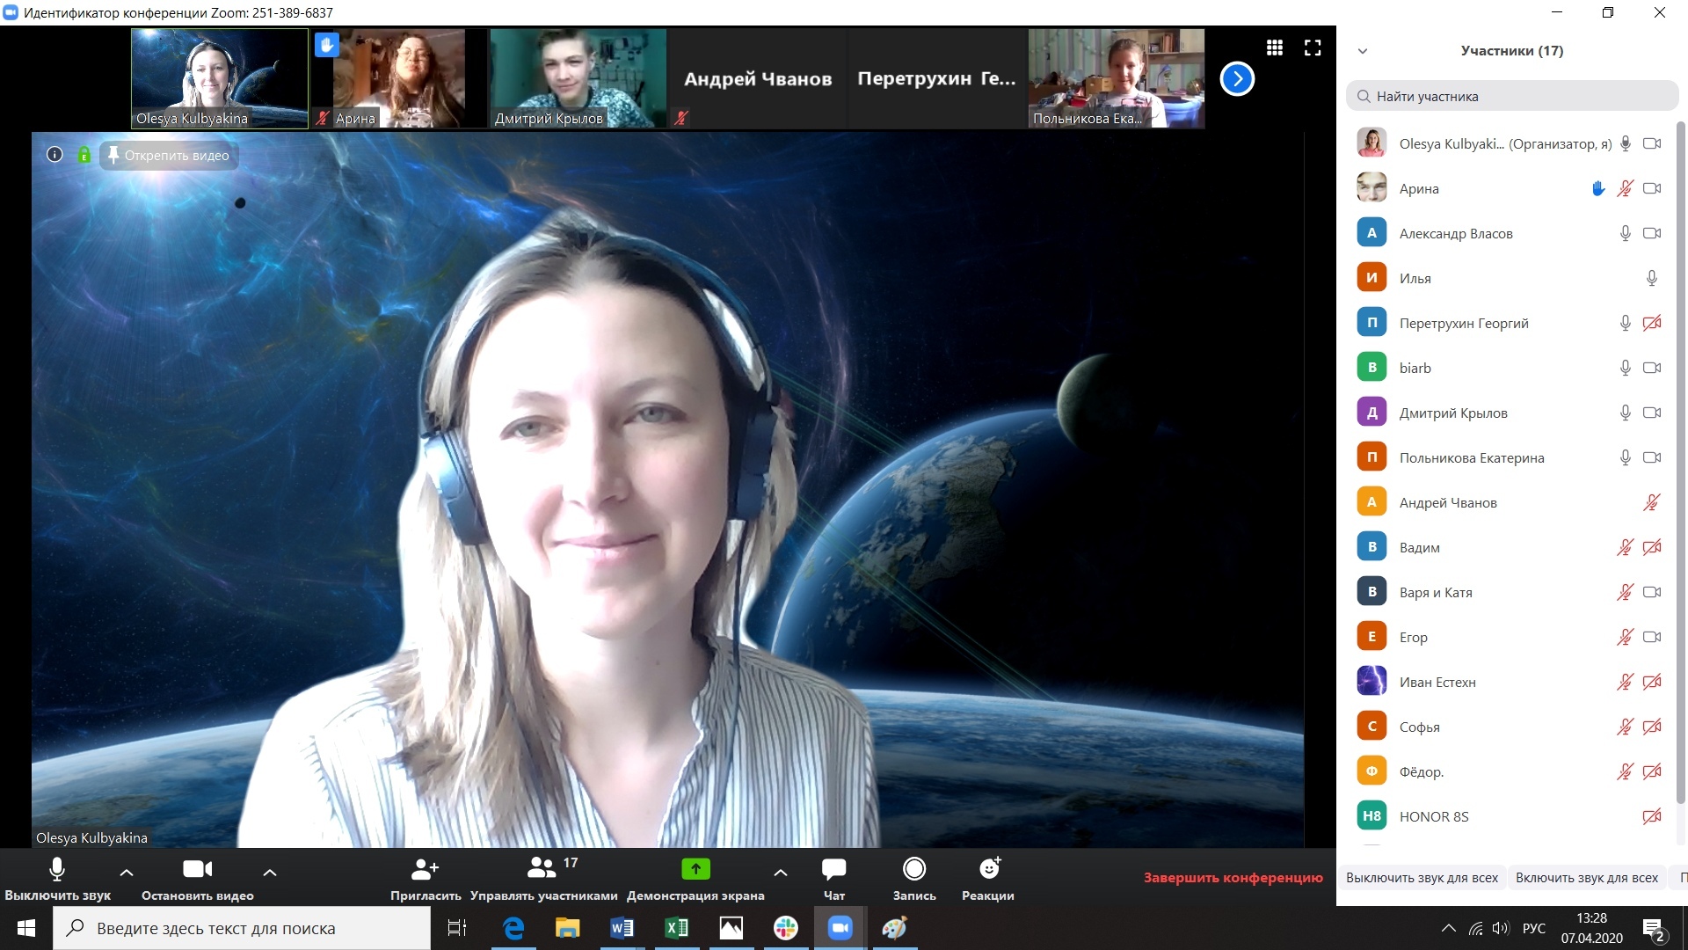Image resolution: width=1688 pixels, height=950 pixels.
Task: Toggle Перетрухин Георгий's camera icon
Action: click(1652, 323)
